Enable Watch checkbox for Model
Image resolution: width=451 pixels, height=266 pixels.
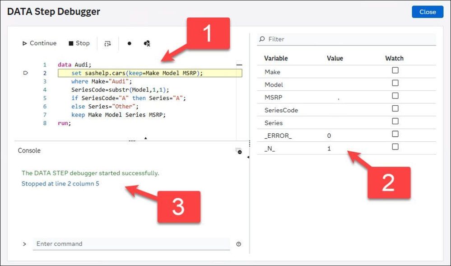395,83
